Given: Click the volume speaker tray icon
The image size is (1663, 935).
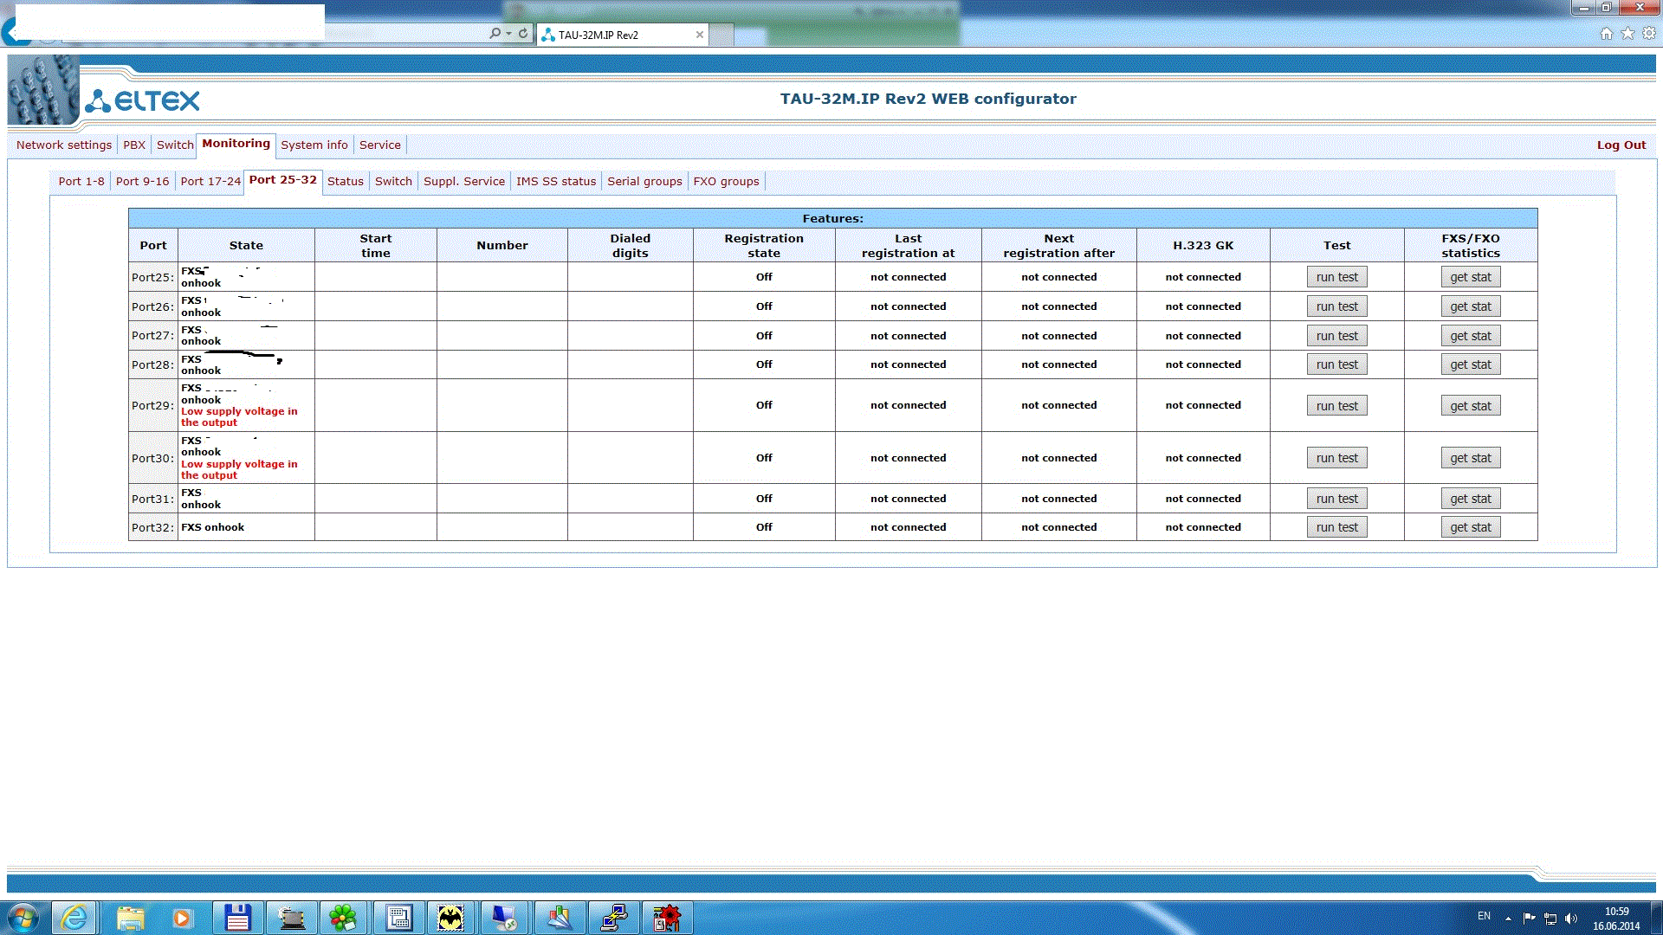Looking at the screenshot, I should tap(1571, 918).
